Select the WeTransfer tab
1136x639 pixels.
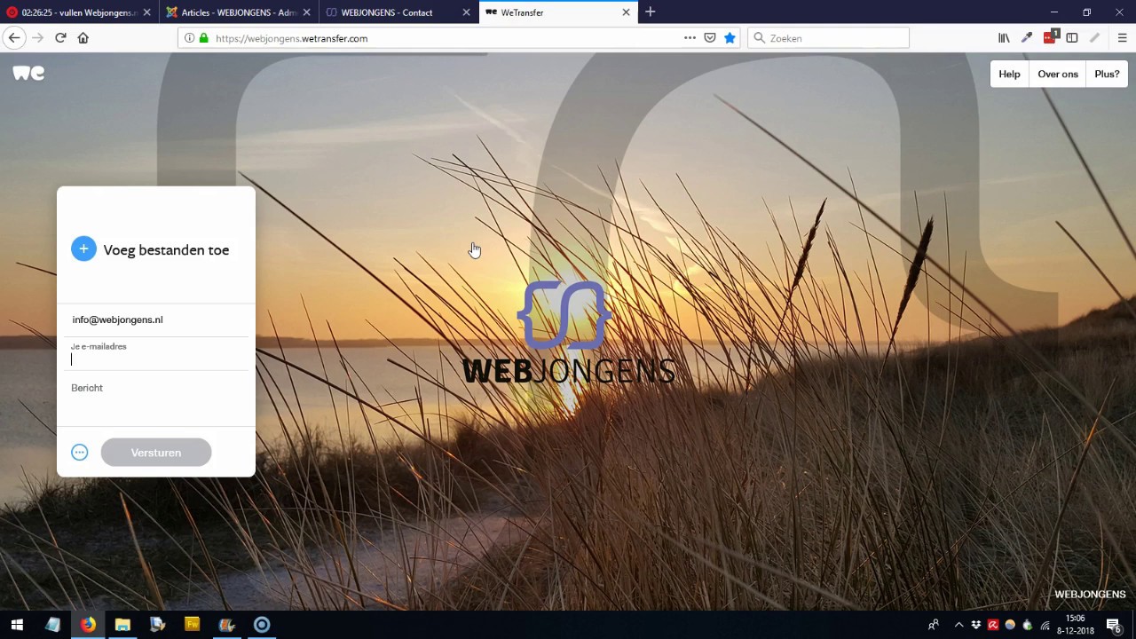click(558, 12)
